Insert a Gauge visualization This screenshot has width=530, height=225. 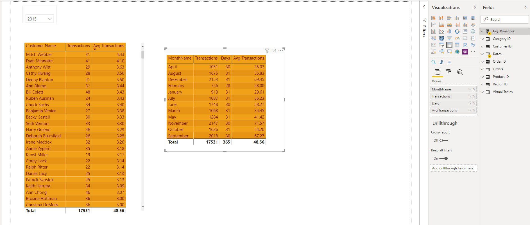(457, 38)
